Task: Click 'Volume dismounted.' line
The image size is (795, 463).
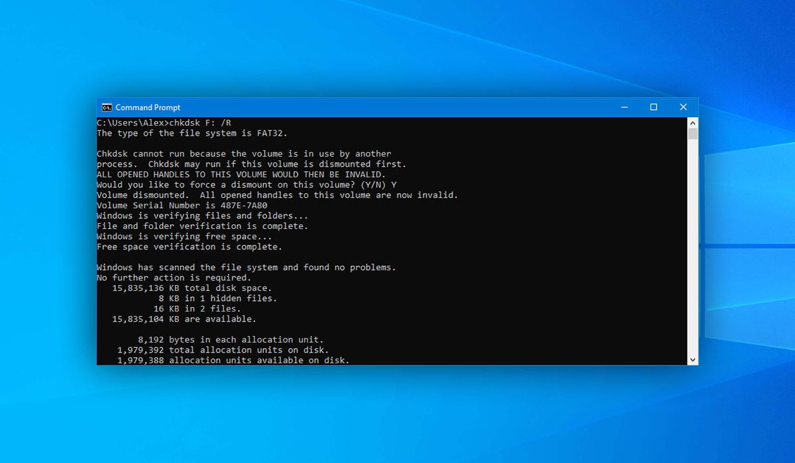Action: point(278,195)
